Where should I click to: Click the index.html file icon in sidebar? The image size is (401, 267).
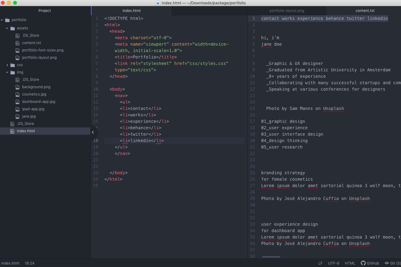[x=12, y=131]
